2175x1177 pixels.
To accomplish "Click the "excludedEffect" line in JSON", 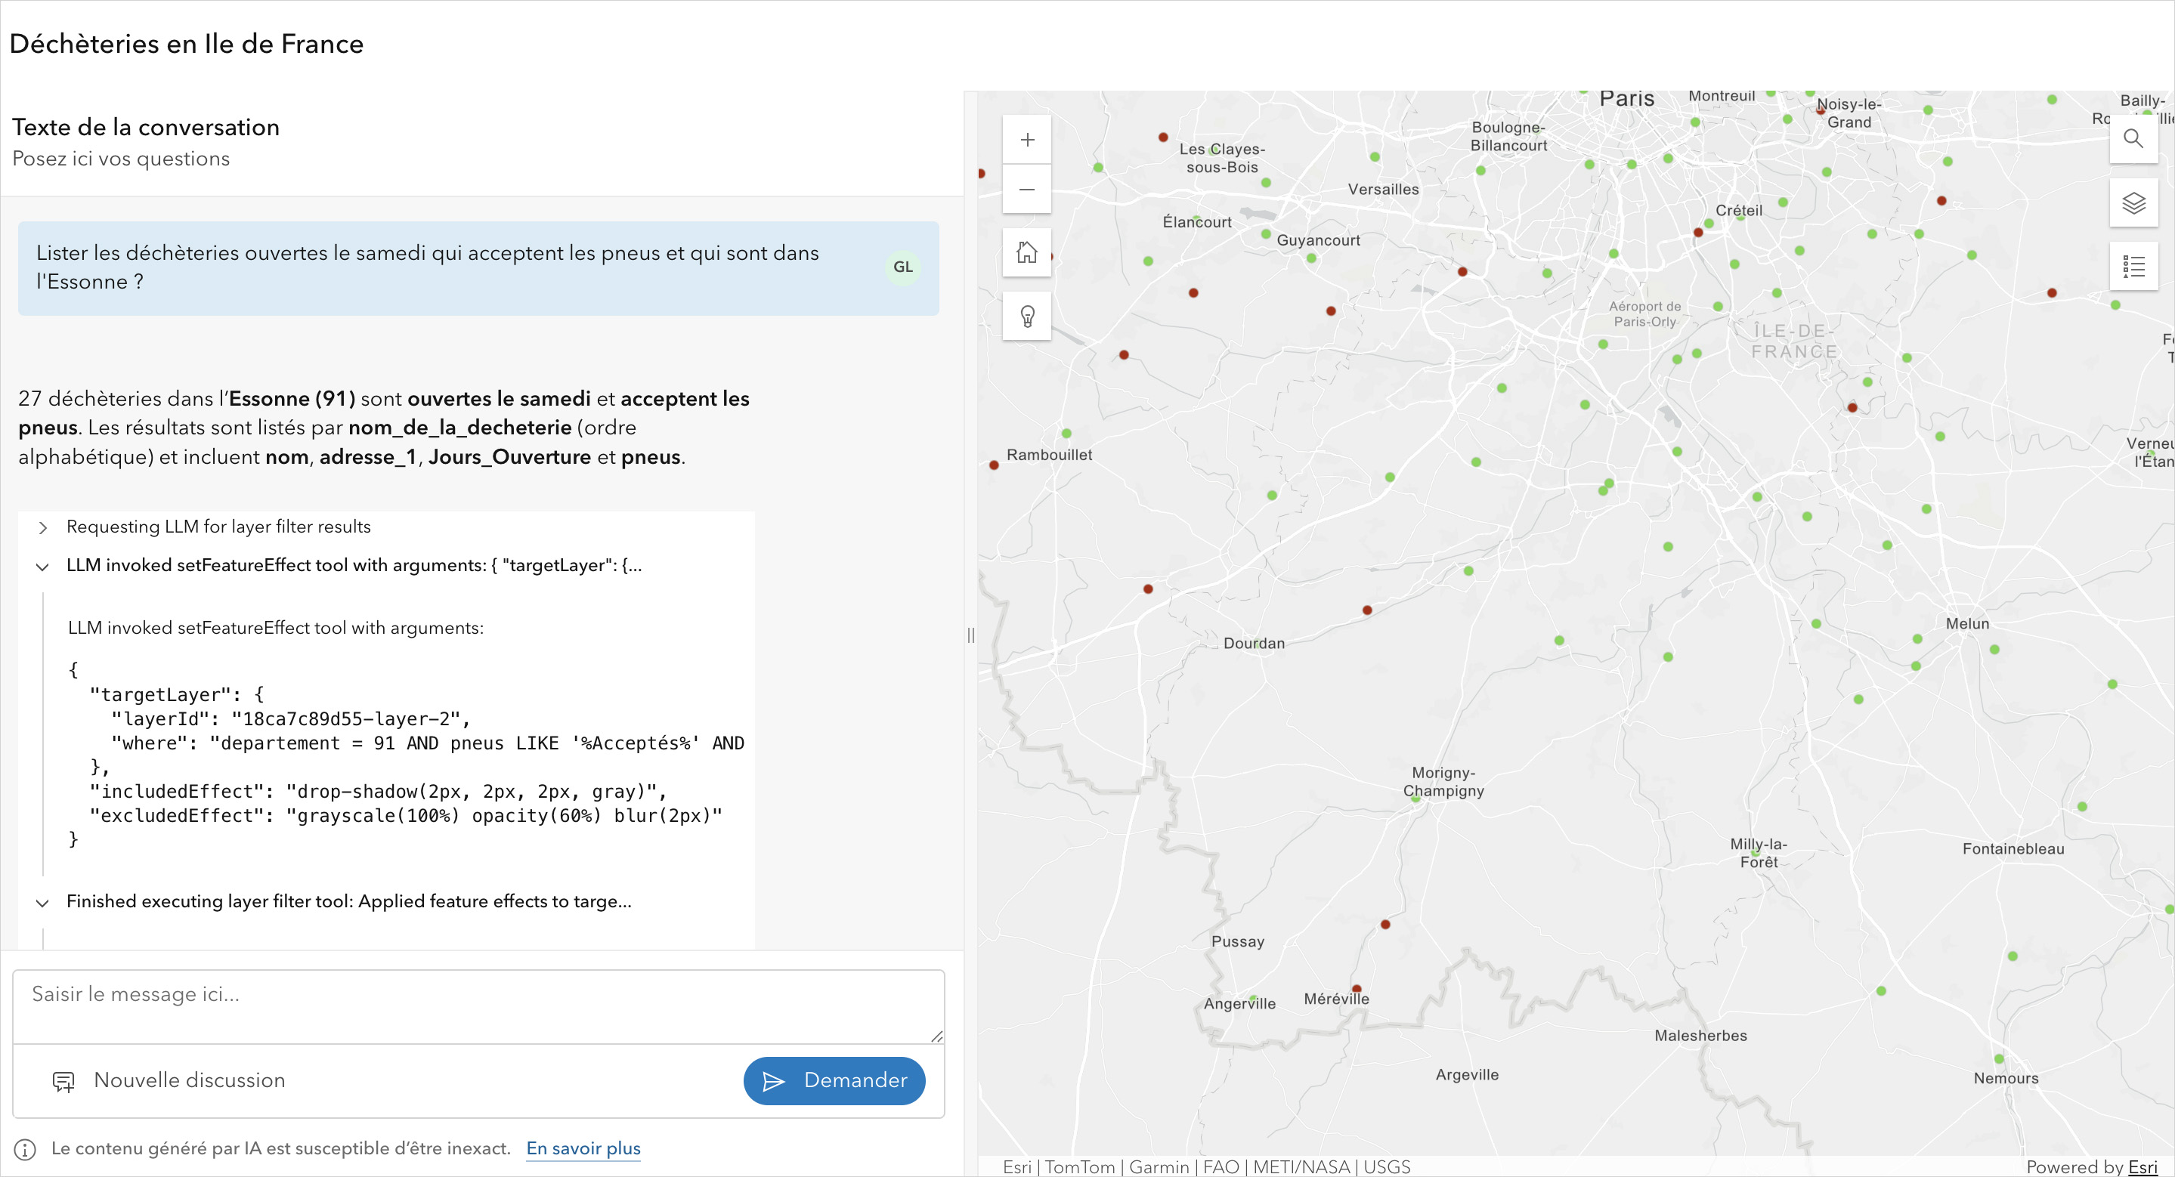I will click(x=406, y=816).
